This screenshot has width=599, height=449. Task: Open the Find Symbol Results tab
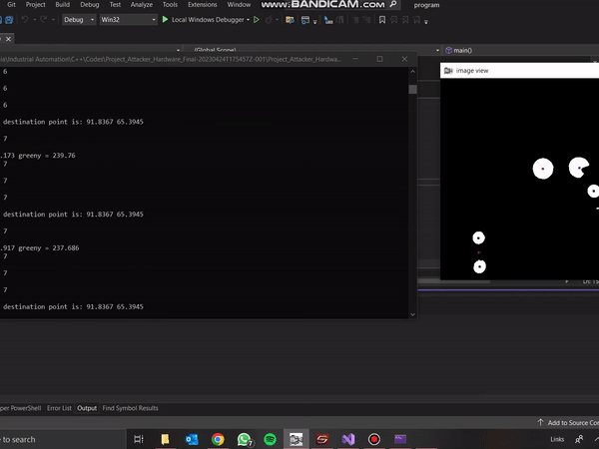coord(130,408)
